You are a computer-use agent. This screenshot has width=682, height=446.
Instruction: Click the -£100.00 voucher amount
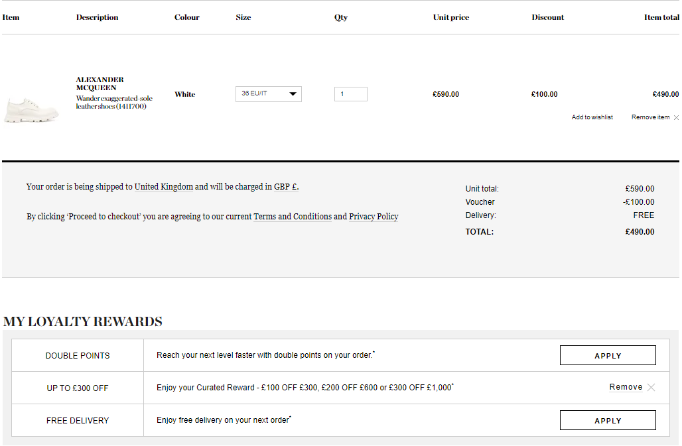[x=638, y=202]
